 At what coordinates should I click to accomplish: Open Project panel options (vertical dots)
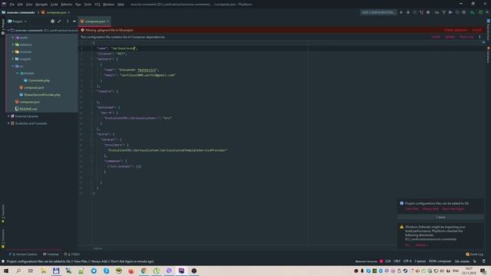point(68,21)
